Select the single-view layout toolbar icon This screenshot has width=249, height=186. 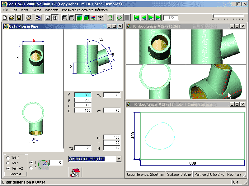(x=48, y=18)
